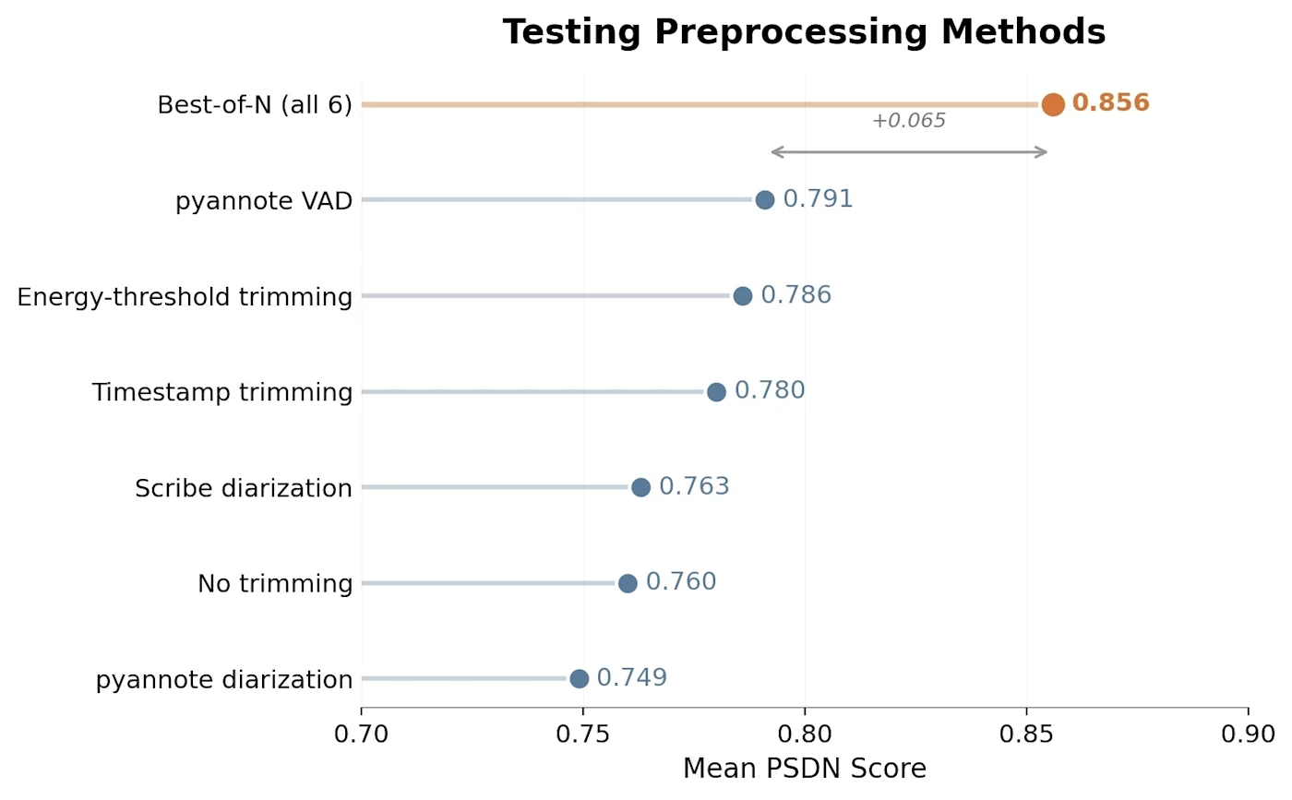
Task: Click the 0.80 x-axis tick label
Action: (805, 734)
